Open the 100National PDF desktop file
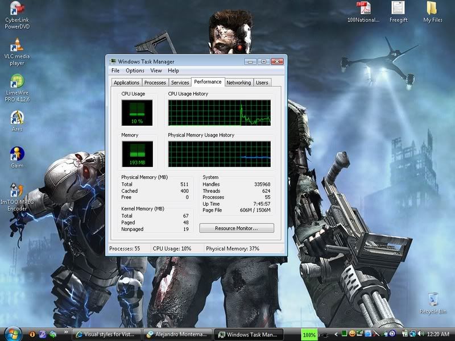 point(362,9)
